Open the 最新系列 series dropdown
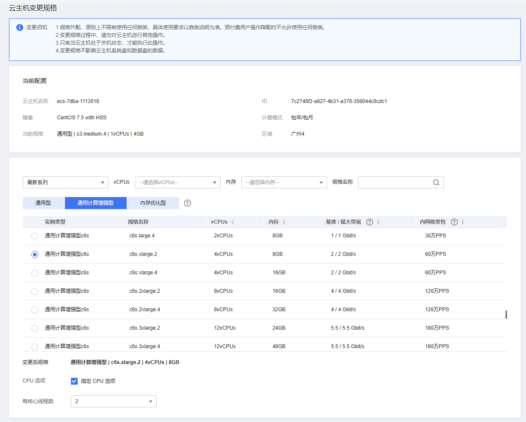 66,182
